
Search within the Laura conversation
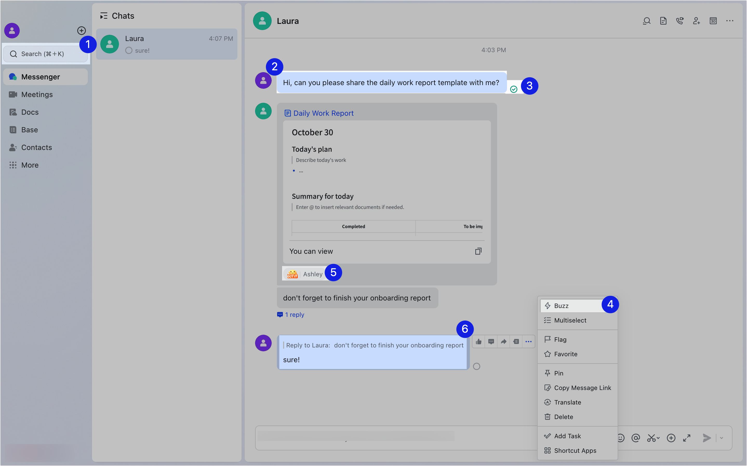[x=646, y=21]
